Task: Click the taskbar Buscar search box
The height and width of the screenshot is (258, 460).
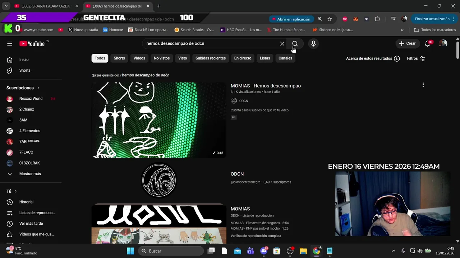Action: click(170, 251)
